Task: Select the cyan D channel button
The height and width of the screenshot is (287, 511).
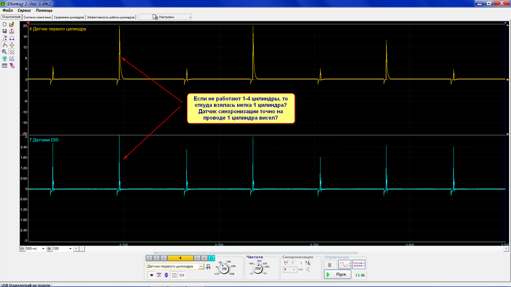Action: tap(212, 258)
